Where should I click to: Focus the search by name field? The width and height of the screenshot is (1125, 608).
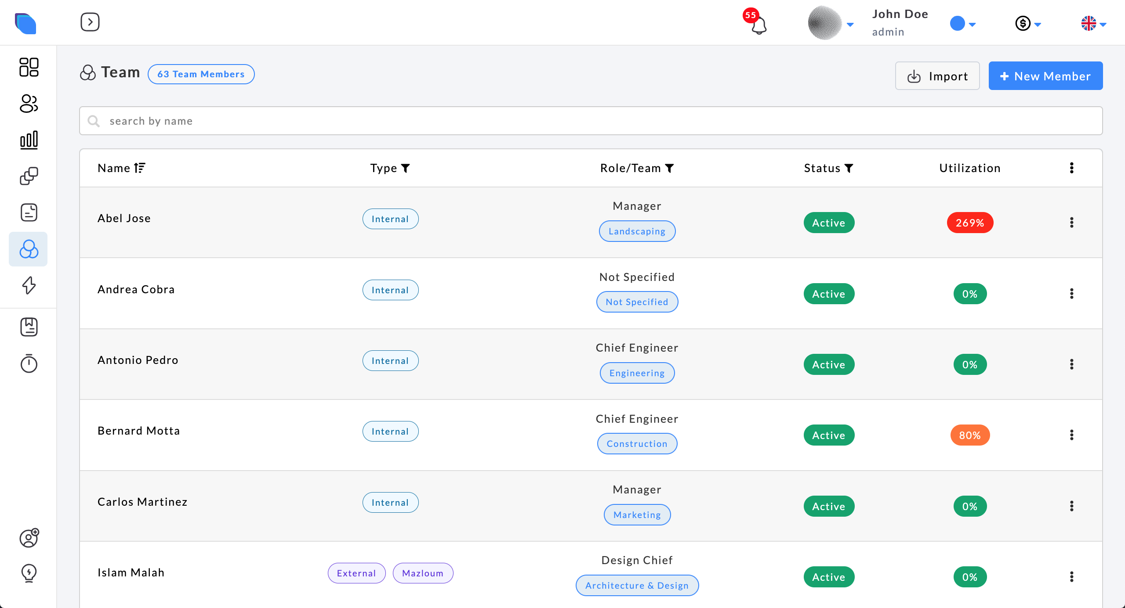click(x=591, y=121)
